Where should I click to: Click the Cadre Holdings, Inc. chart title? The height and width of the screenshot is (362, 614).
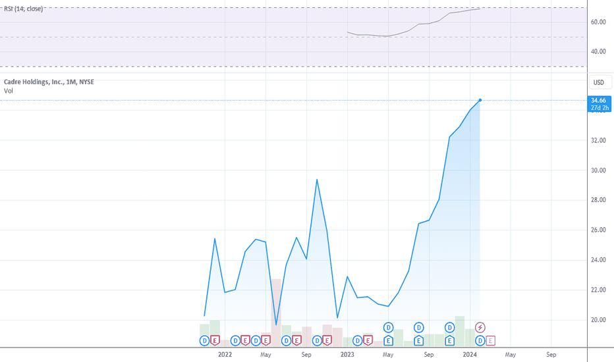coord(49,82)
